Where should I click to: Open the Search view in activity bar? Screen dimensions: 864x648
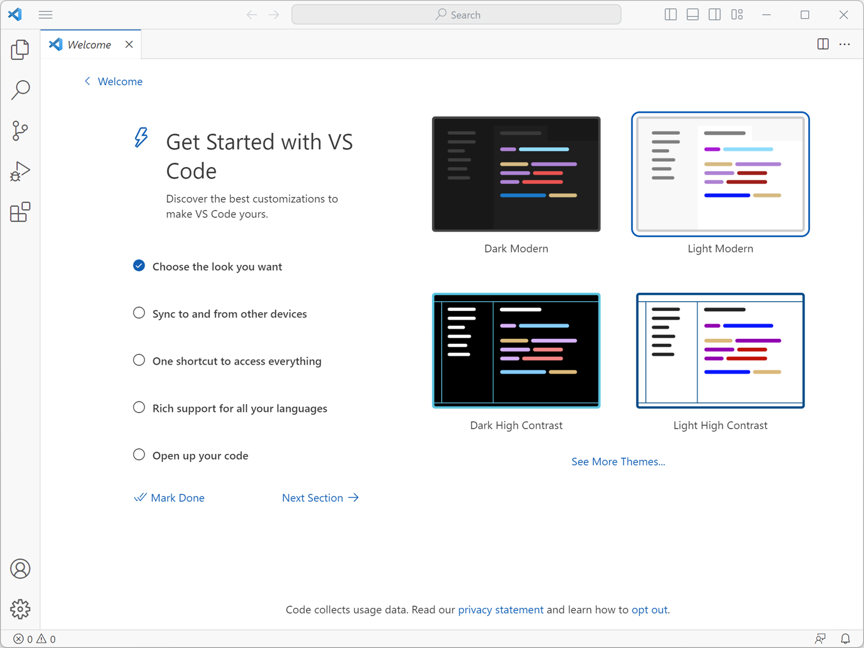point(20,90)
